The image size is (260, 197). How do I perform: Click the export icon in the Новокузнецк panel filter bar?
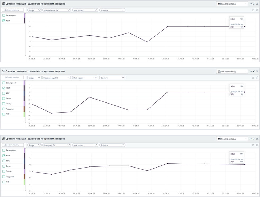pyautogui.click(x=253, y=78)
